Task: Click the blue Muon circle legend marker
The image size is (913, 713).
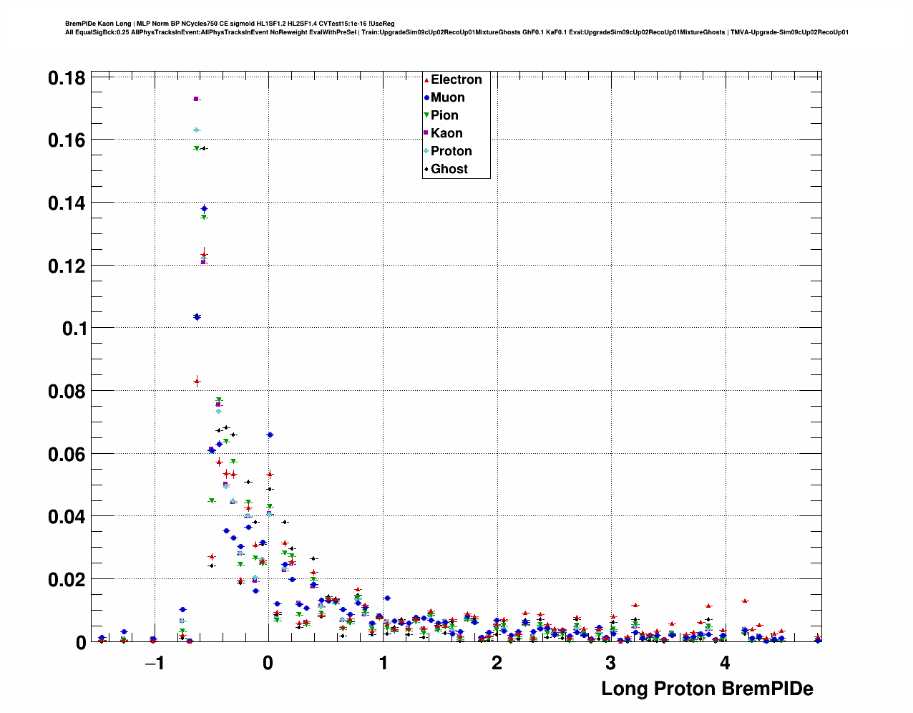Action: pyautogui.click(x=426, y=98)
